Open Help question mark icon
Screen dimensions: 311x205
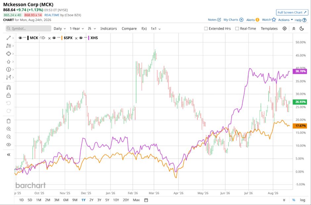[x=304, y=20]
